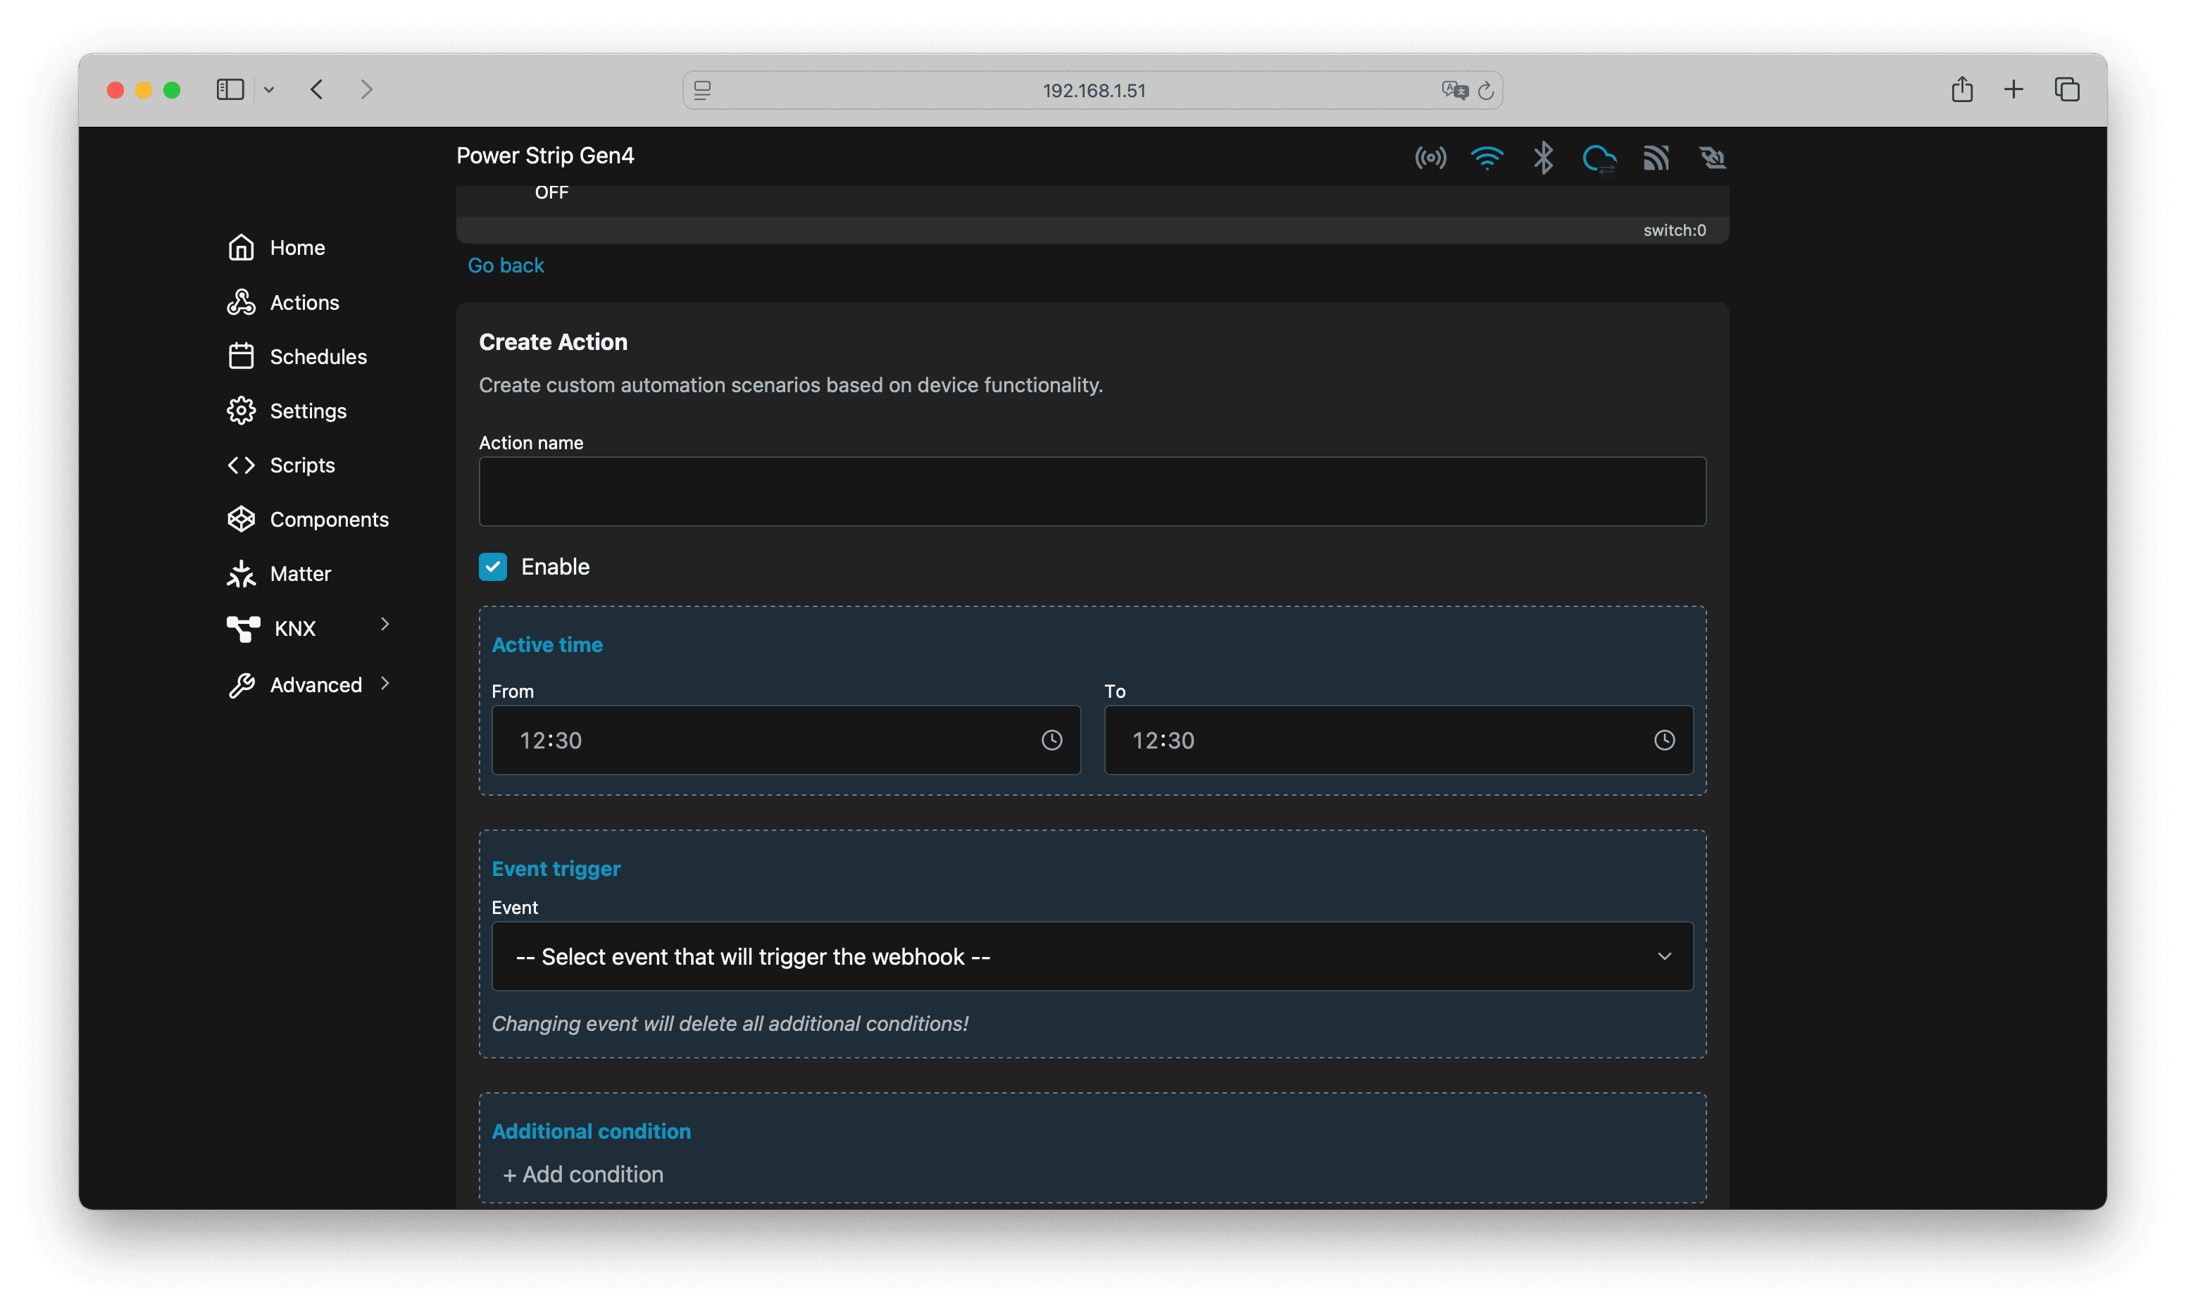Click the access point broadcast icon

click(1430, 158)
